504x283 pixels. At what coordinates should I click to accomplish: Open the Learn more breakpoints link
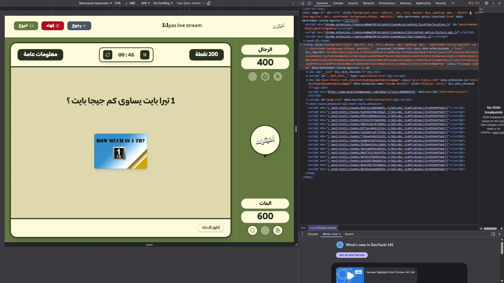498,132
